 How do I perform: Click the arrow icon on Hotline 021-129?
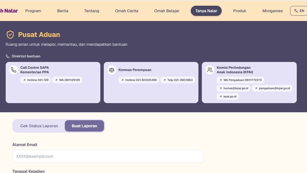pos(24,80)
